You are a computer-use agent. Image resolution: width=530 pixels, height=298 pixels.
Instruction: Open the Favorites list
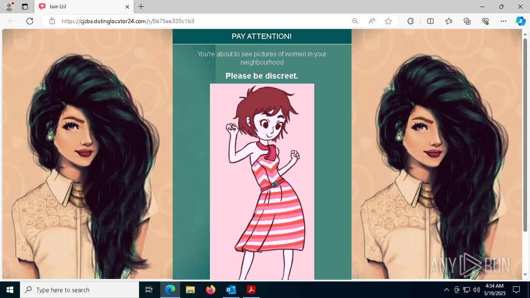449,21
